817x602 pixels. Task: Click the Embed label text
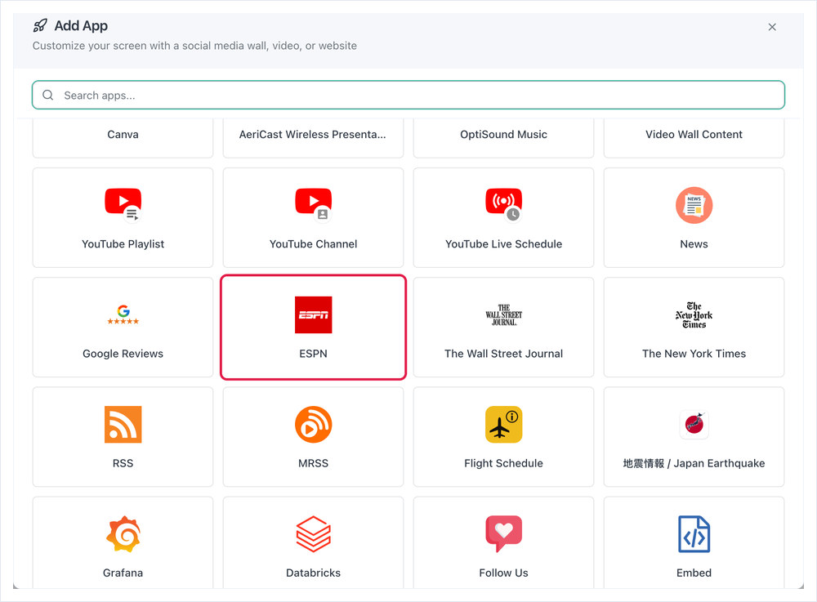(x=694, y=573)
